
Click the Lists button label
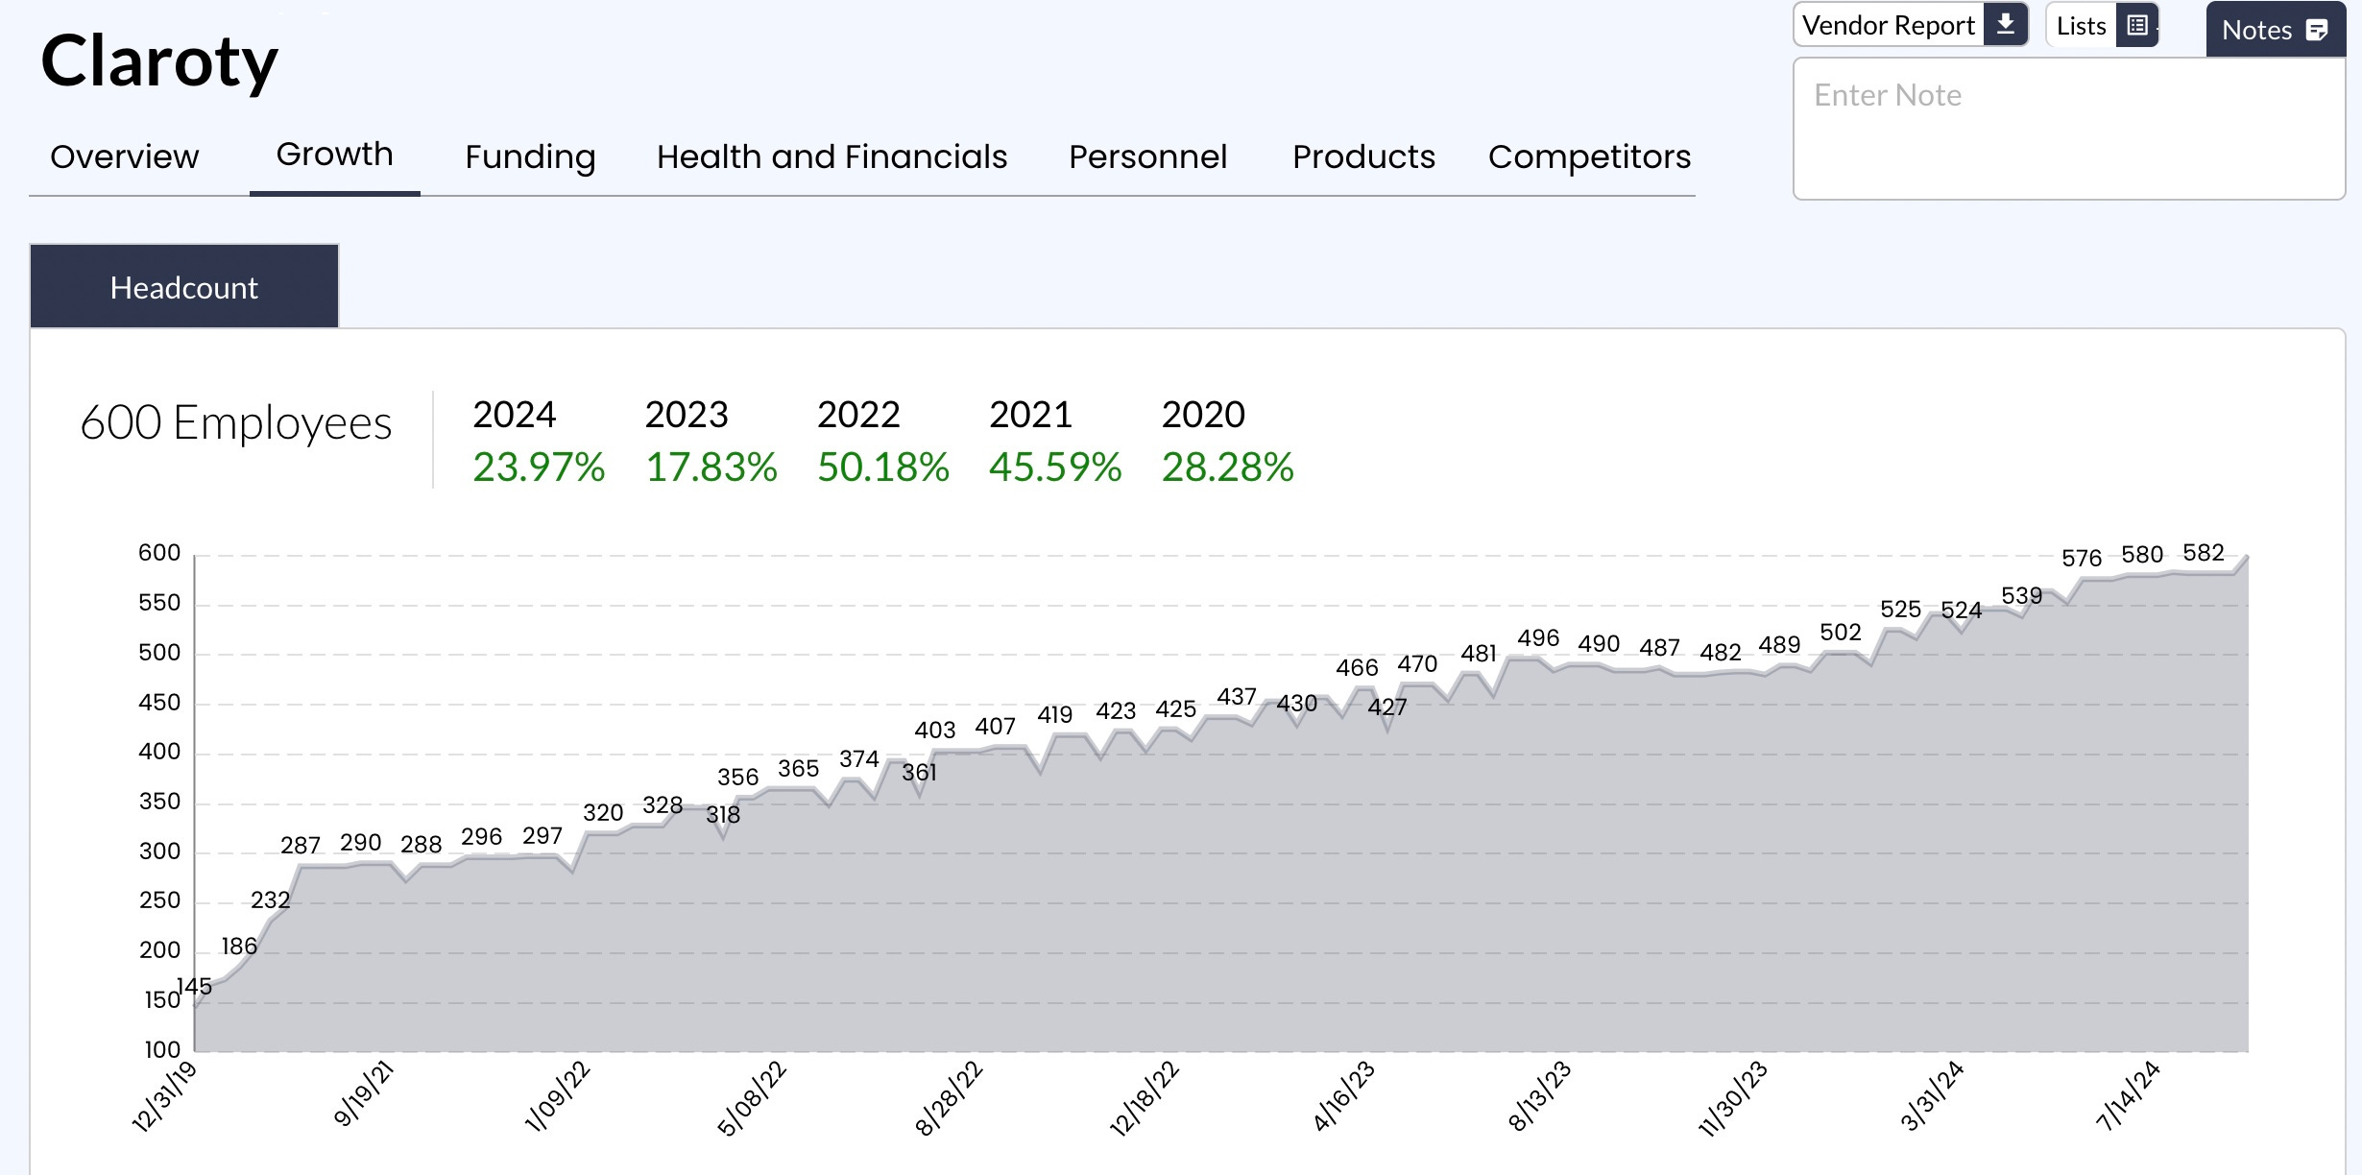[2082, 26]
